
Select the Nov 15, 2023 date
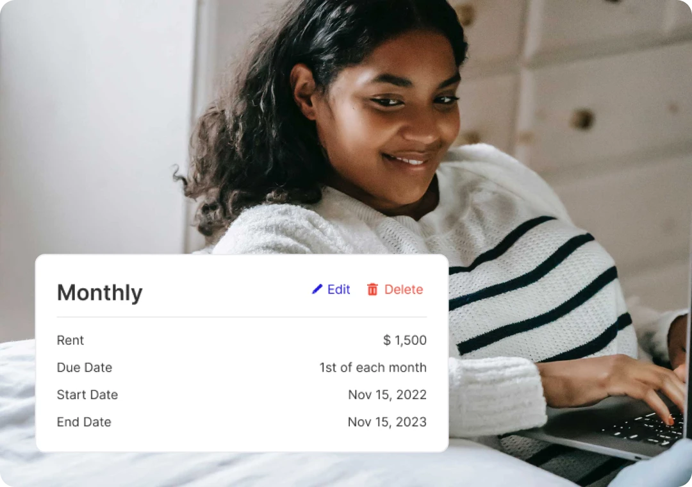(387, 422)
